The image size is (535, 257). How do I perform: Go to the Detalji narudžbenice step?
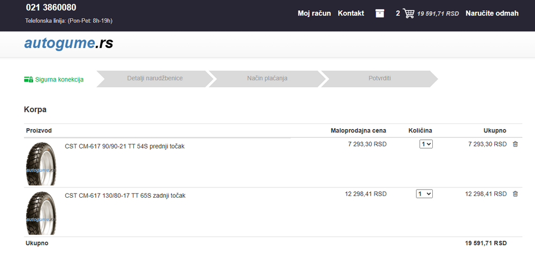point(155,79)
